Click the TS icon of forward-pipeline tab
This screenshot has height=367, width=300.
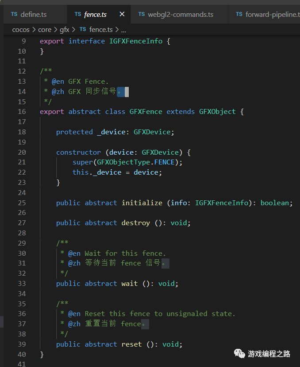click(239, 14)
